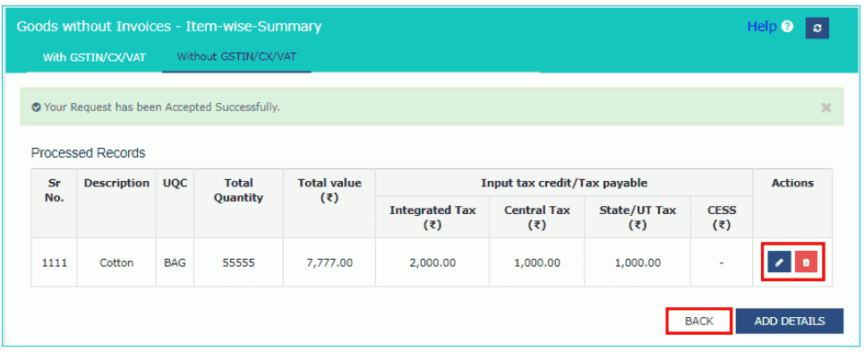The width and height of the screenshot is (864, 352).
Task: Click the checkmark icon in success alert
Action: tap(37, 107)
